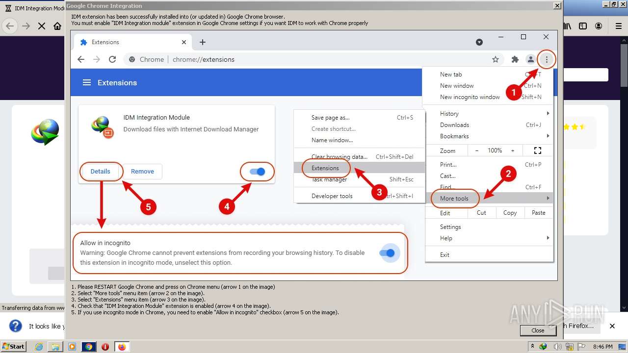Go forward in the Firefox window
The height and width of the screenshot is (353, 628).
click(x=26, y=26)
